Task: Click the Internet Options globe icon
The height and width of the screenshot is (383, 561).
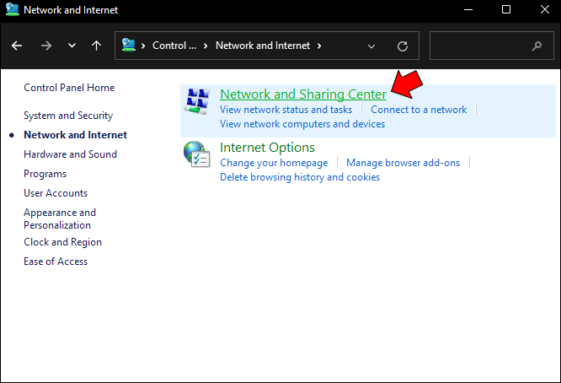Action: (196, 155)
